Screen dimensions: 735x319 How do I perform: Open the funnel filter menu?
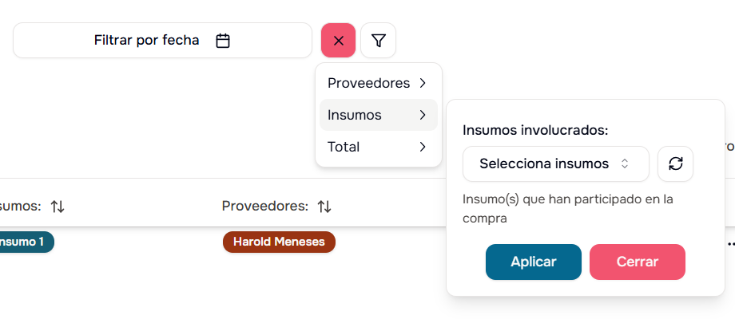(x=379, y=41)
